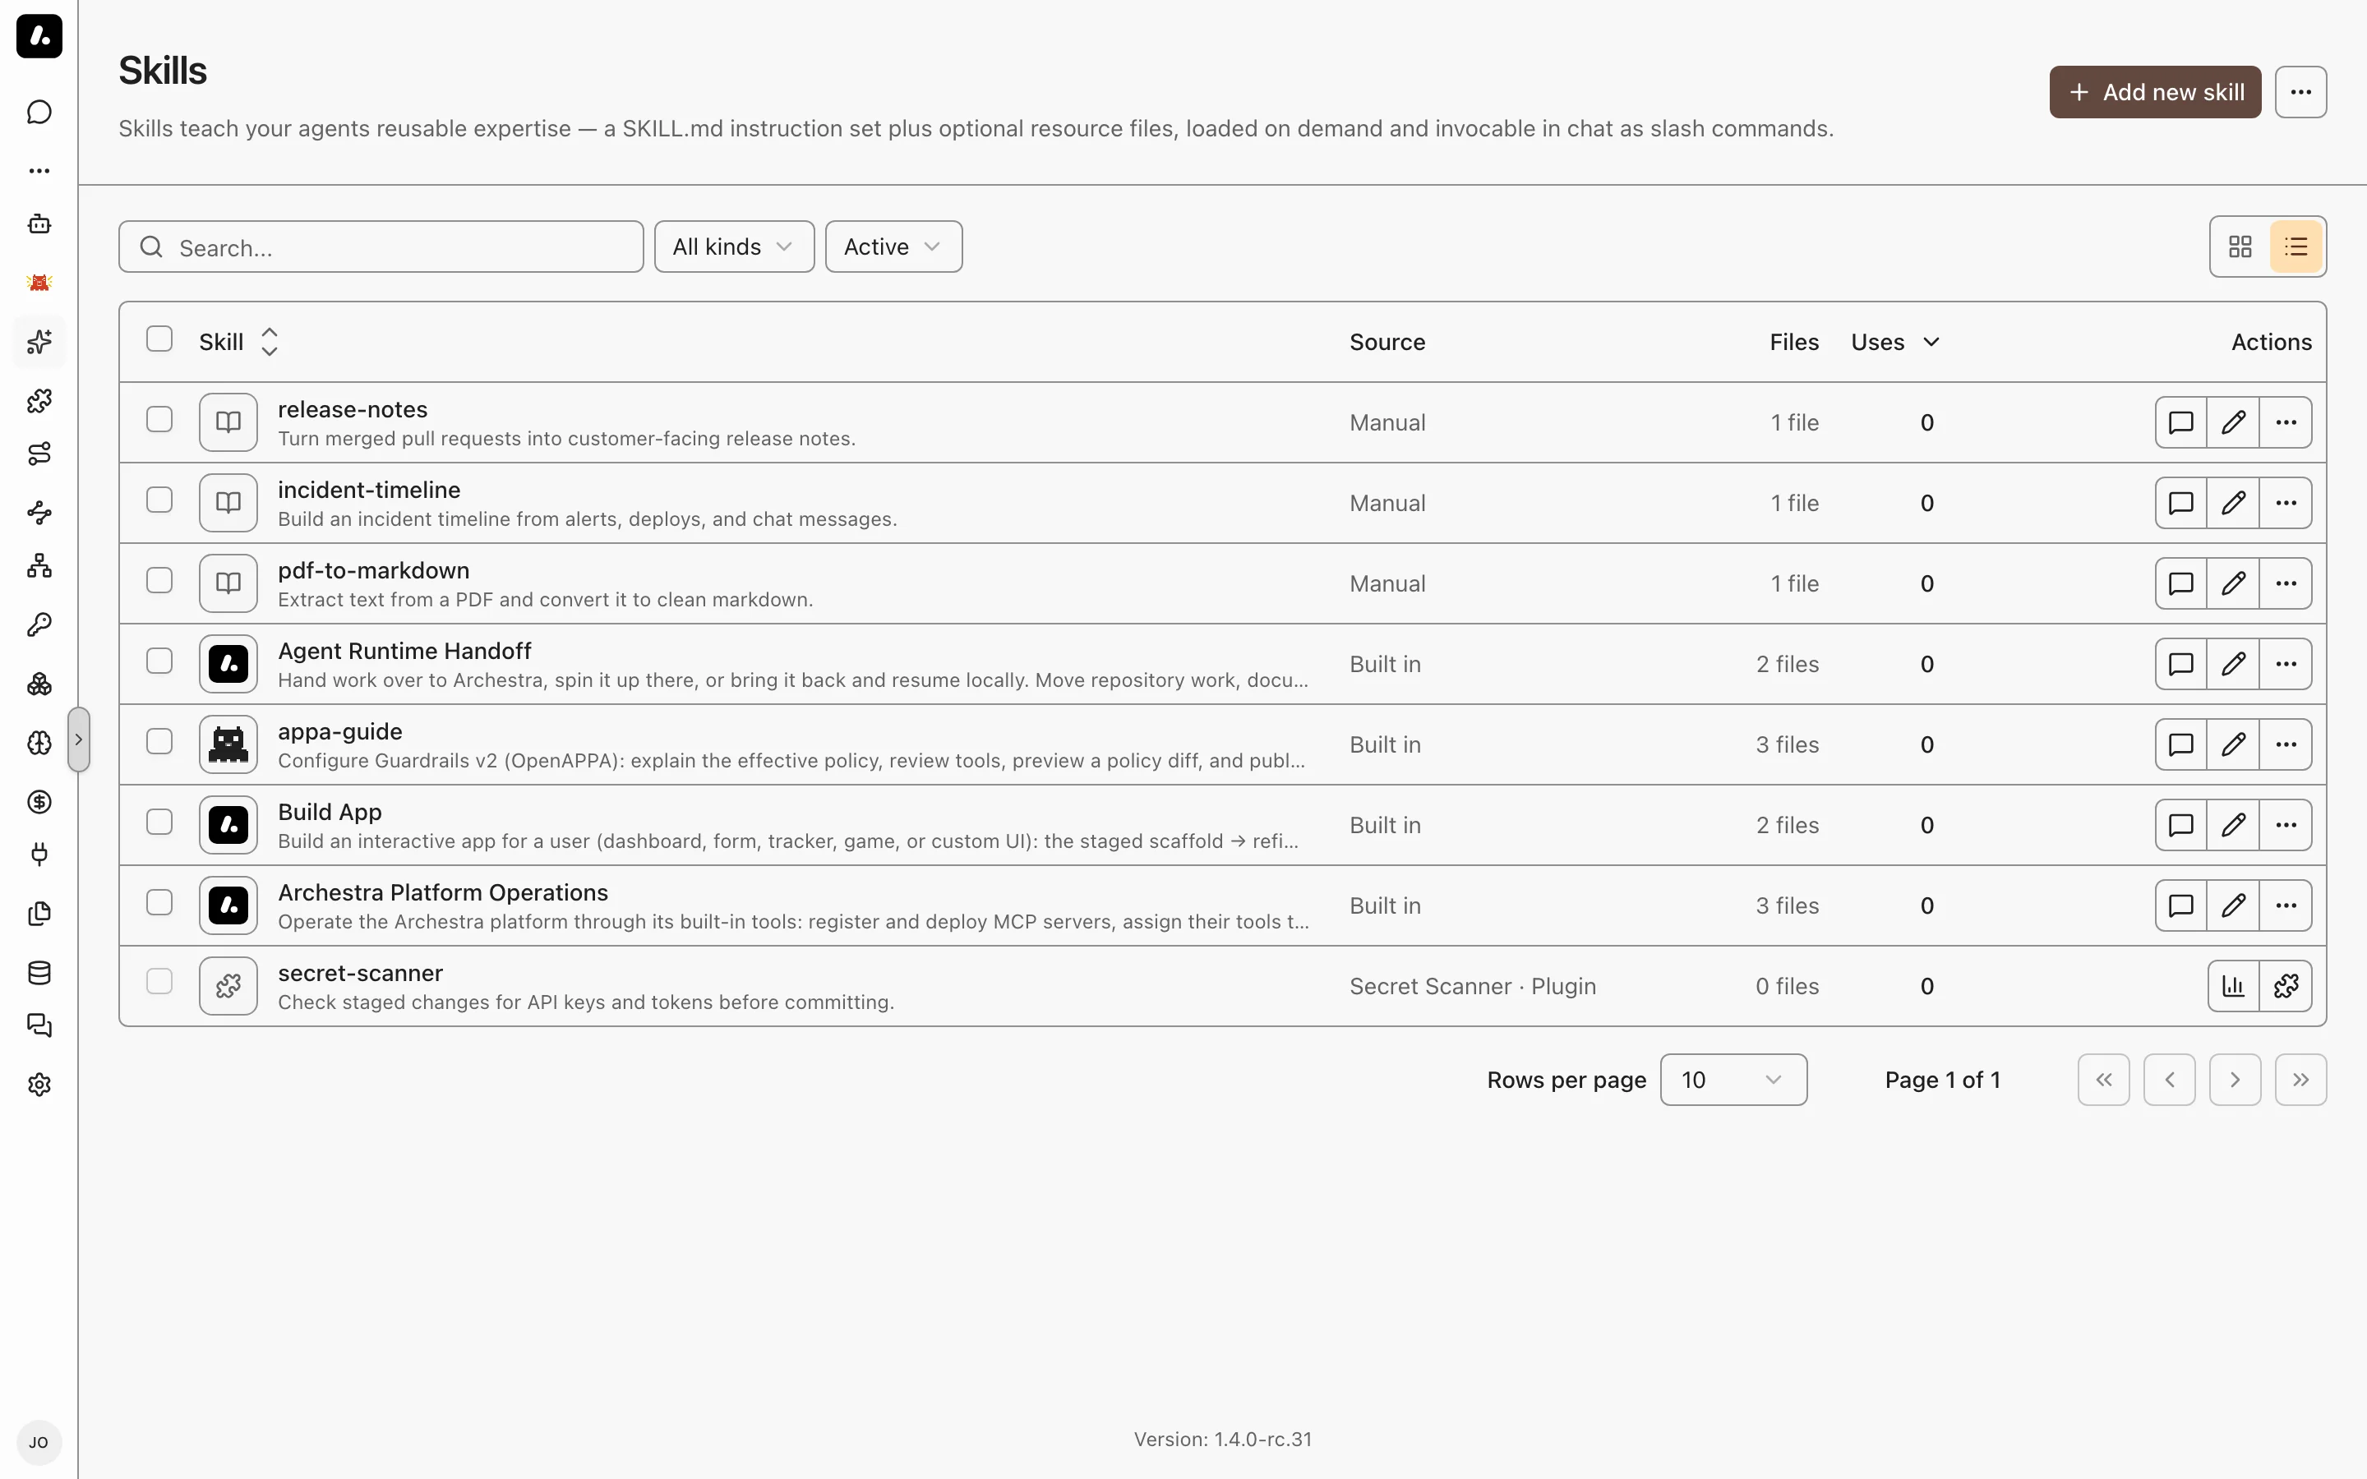Open the dollar cost icon in sidebar
Screen dimensions: 2367x1479
[x=39, y=801]
